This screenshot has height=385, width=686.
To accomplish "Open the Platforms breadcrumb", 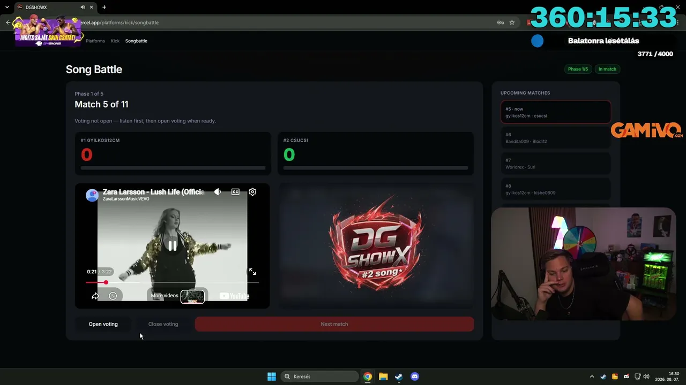I will point(95,41).
